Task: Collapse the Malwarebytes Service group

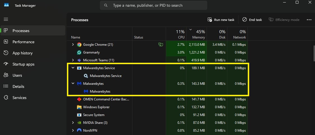Action: pos(73,68)
